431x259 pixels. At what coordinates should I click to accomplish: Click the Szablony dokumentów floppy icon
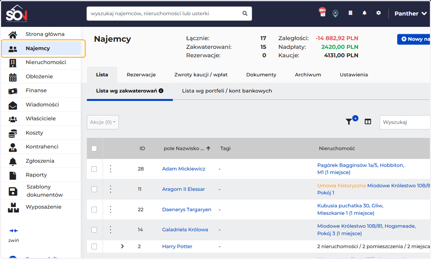tap(13, 191)
